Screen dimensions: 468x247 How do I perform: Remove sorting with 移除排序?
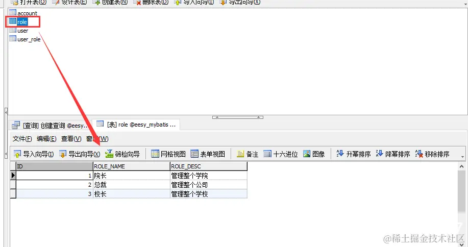tap(432, 154)
